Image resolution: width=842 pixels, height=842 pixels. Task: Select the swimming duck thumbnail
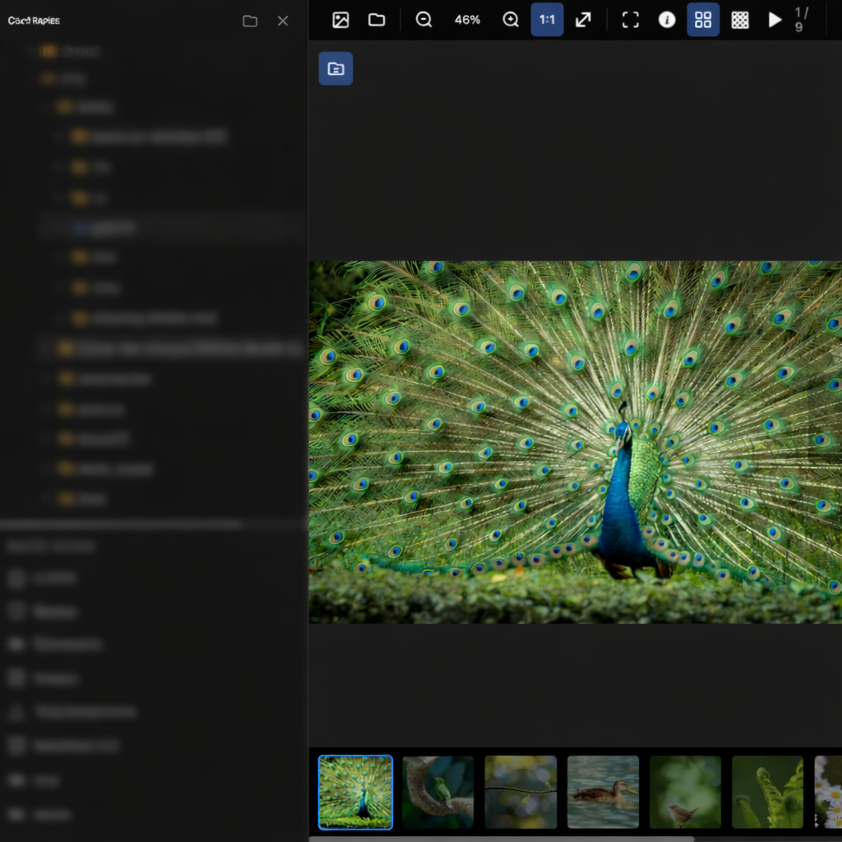[603, 792]
